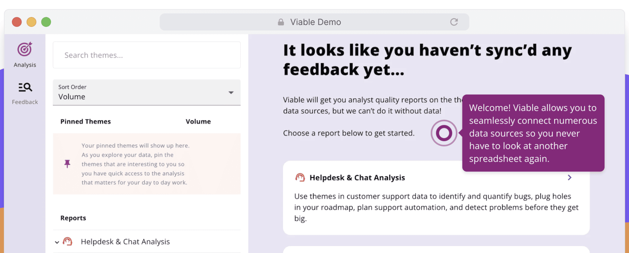Click the pin icon in pinned themes box

coord(67,164)
